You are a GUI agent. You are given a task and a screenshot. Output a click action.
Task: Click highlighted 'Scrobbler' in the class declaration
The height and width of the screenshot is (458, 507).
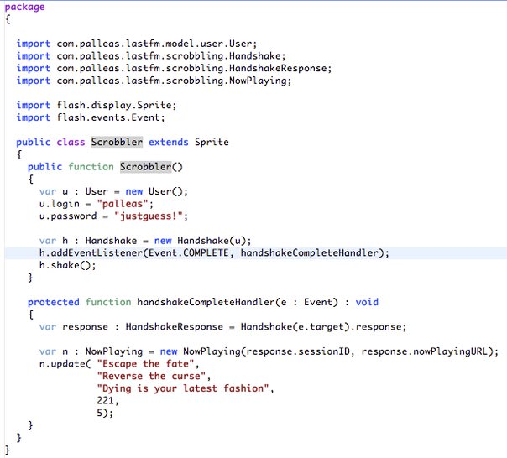pos(117,142)
